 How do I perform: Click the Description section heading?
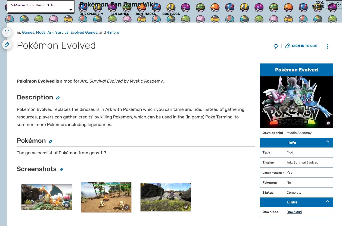[35, 97]
